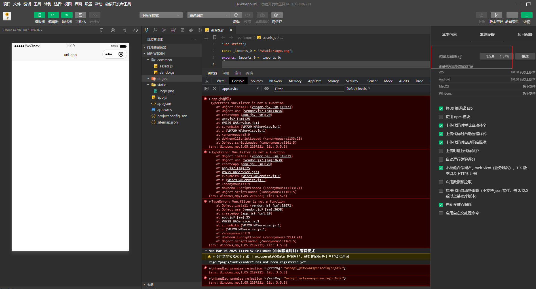The image size is (536, 289).
Task: Open project.config.json file
Action: click(172, 116)
